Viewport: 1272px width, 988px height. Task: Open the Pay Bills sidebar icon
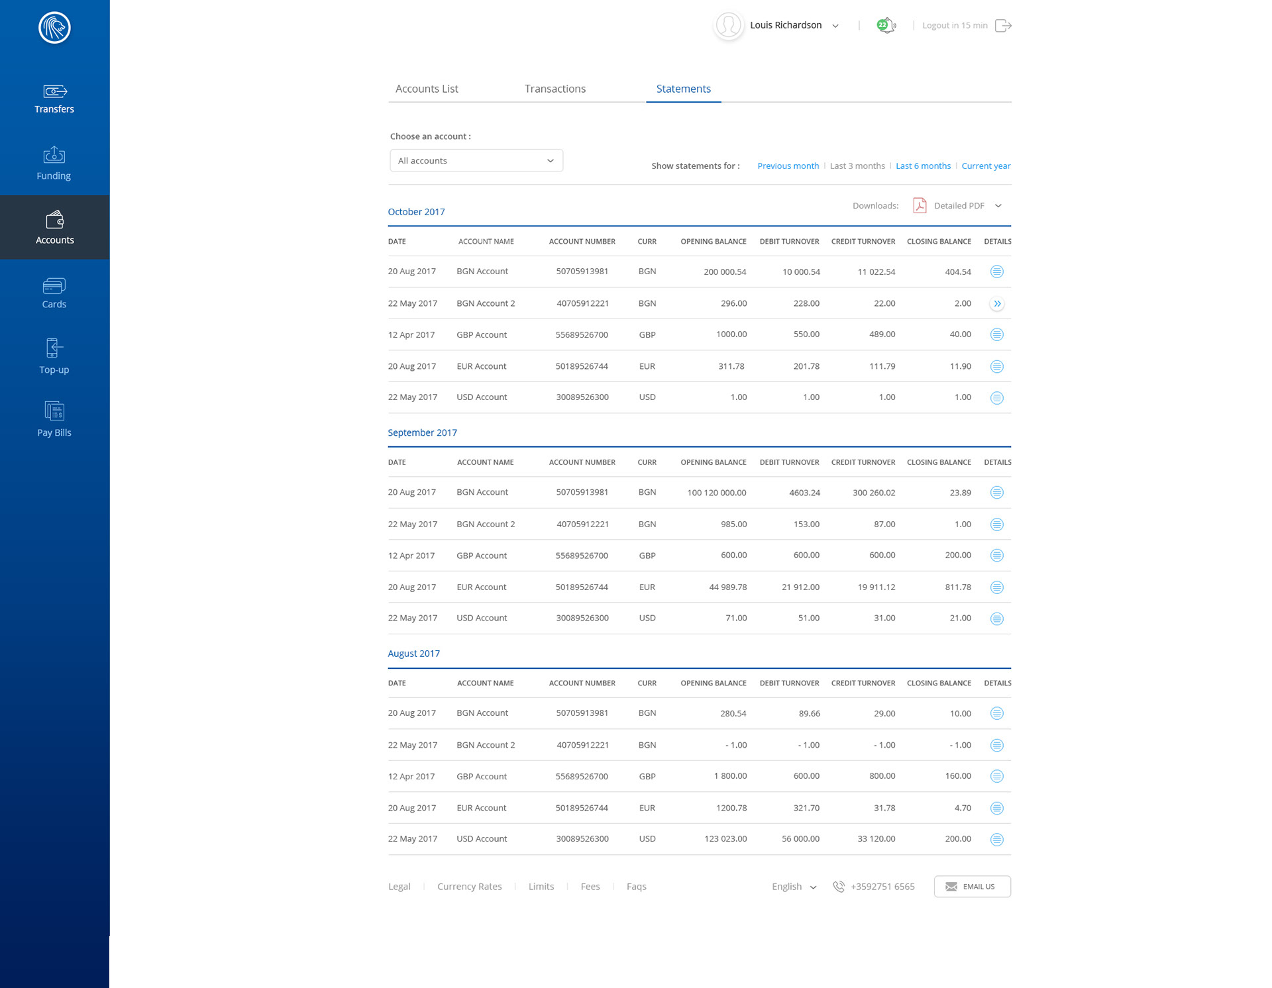[54, 411]
